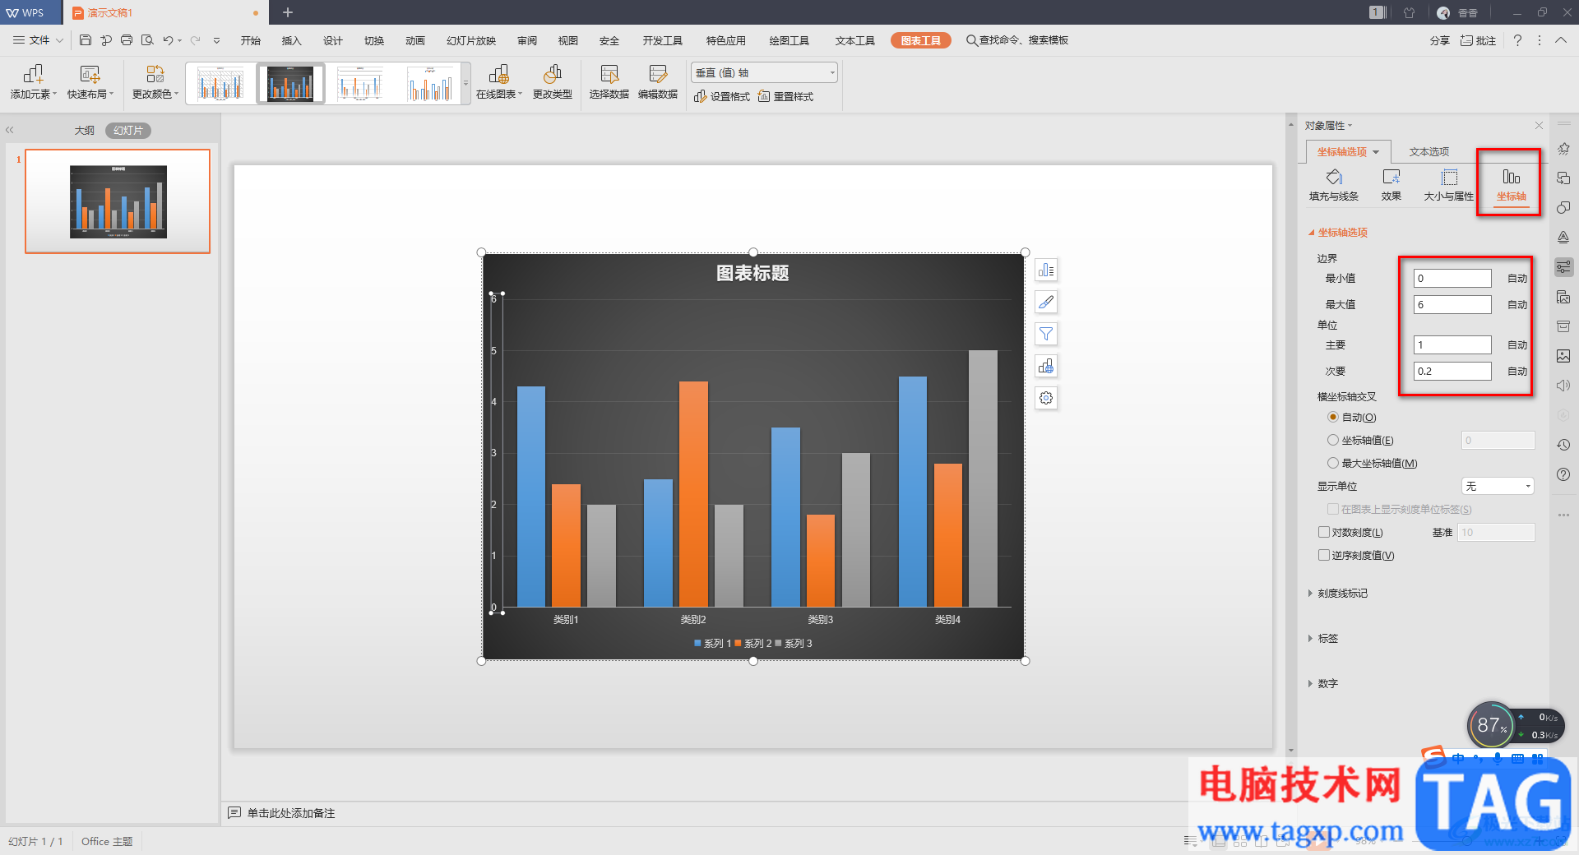Click the history clock icon in sidebar
Viewport: 1579px width, 855px height.
tap(1563, 445)
